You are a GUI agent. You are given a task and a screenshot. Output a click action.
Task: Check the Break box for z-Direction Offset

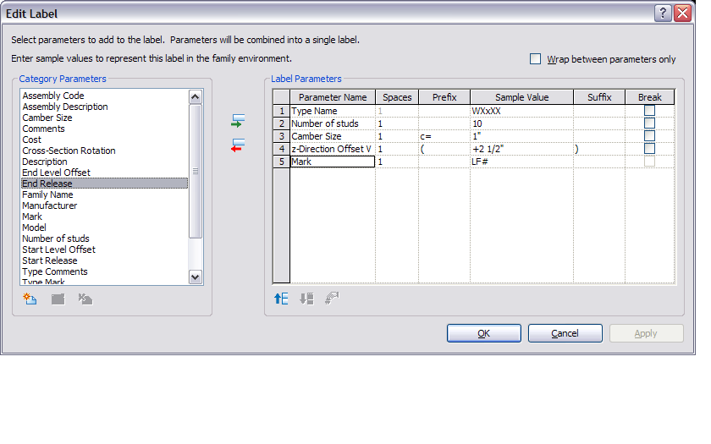coord(649,149)
